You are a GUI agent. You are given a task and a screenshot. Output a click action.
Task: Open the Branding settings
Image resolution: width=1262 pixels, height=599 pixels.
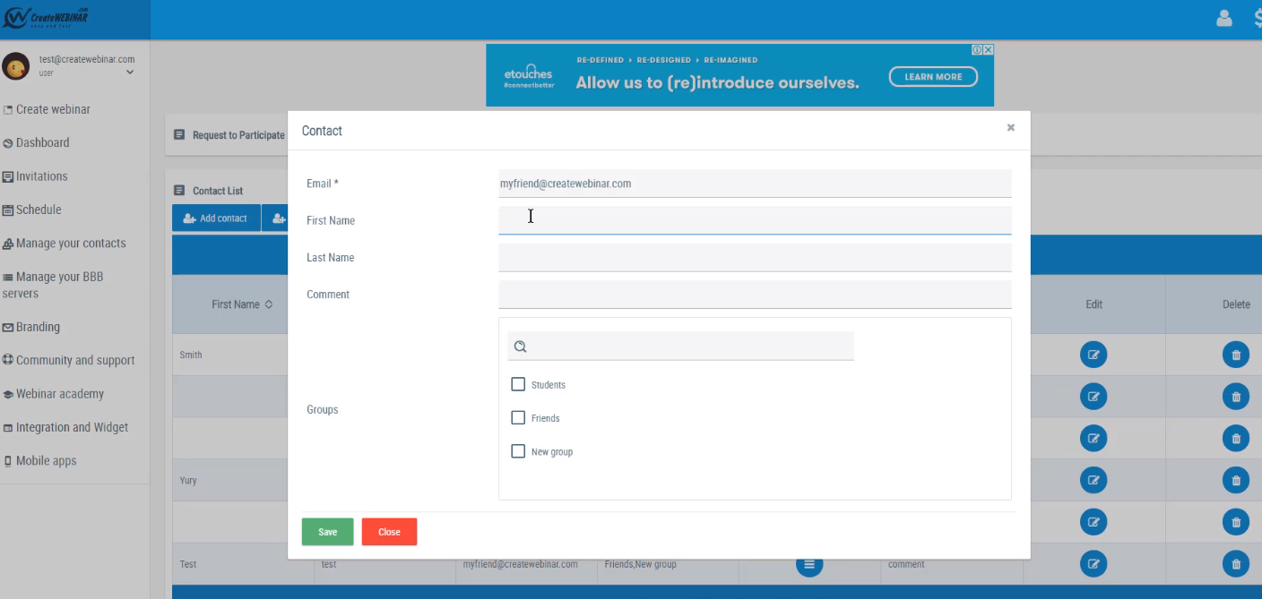pos(39,327)
